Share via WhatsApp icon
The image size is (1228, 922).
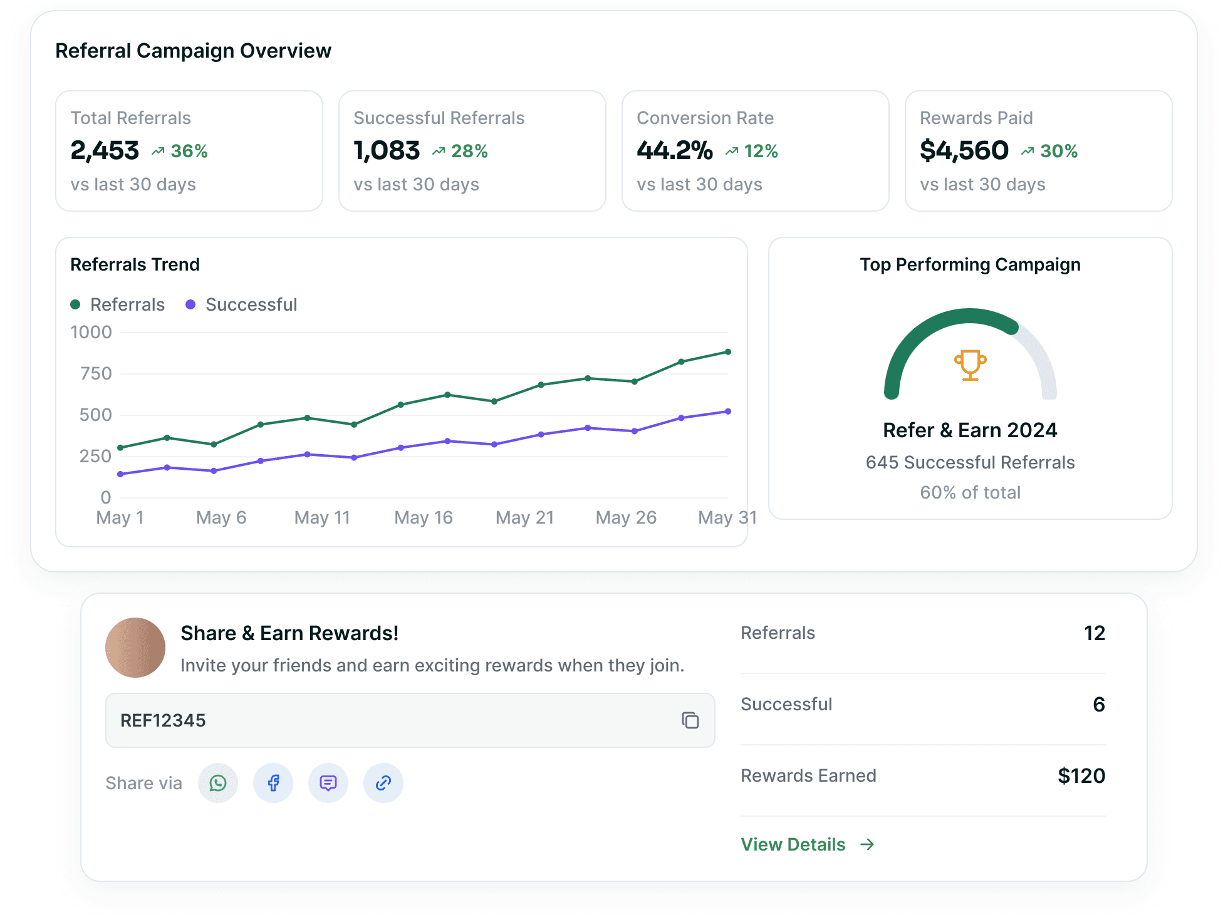[x=218, y=783]
